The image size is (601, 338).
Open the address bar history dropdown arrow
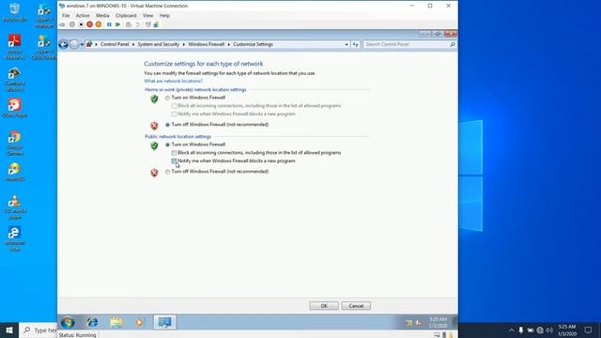[x=347, y=44]
